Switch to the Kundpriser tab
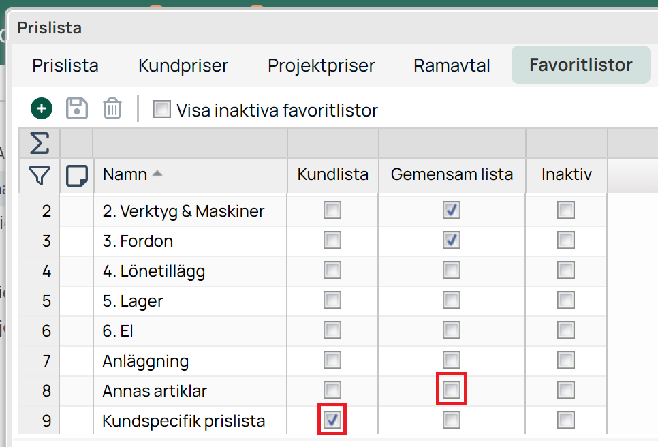This screenshot has width=658, height=447. point(183,65)
